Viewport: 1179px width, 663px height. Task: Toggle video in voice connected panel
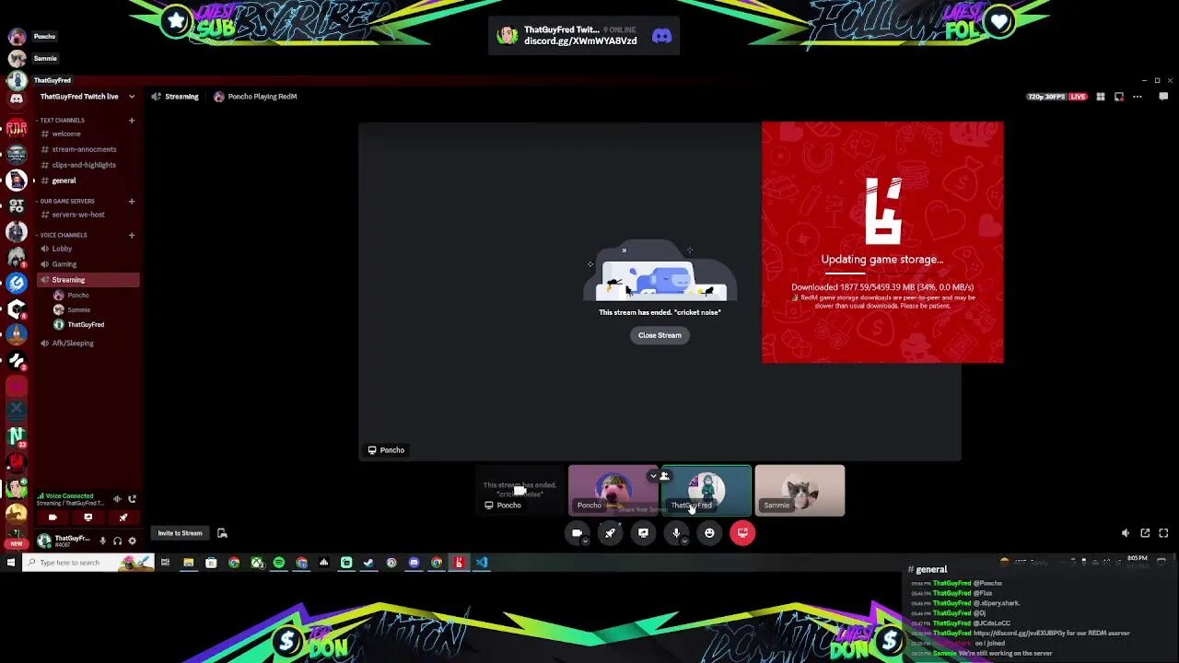click(53, 518)
